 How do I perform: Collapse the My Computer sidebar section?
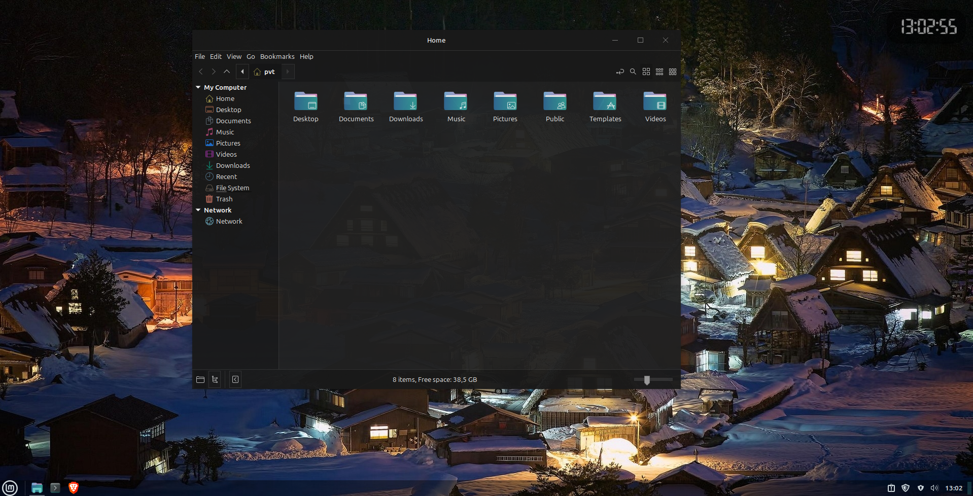198,87
